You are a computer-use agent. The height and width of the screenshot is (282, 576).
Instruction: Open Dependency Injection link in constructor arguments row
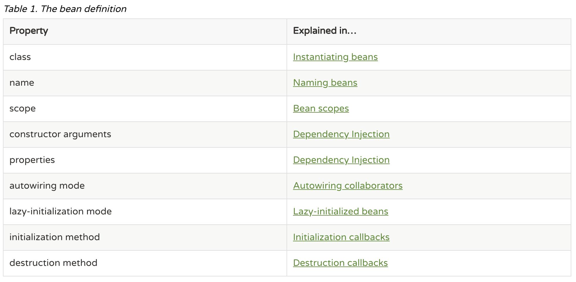(341, 134)
